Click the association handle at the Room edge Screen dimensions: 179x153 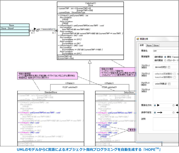pos(30,31)
